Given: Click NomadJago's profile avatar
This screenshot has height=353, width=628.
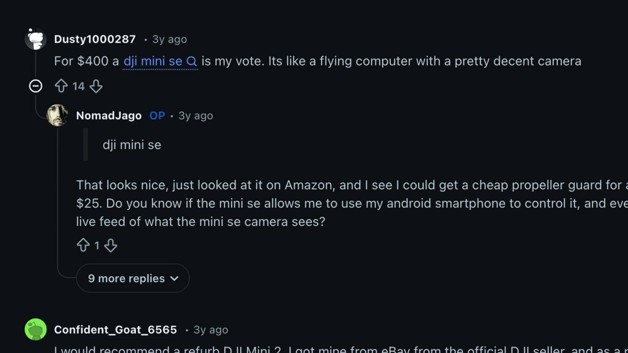Looking at the screenshot, I should tap(58, 115).
